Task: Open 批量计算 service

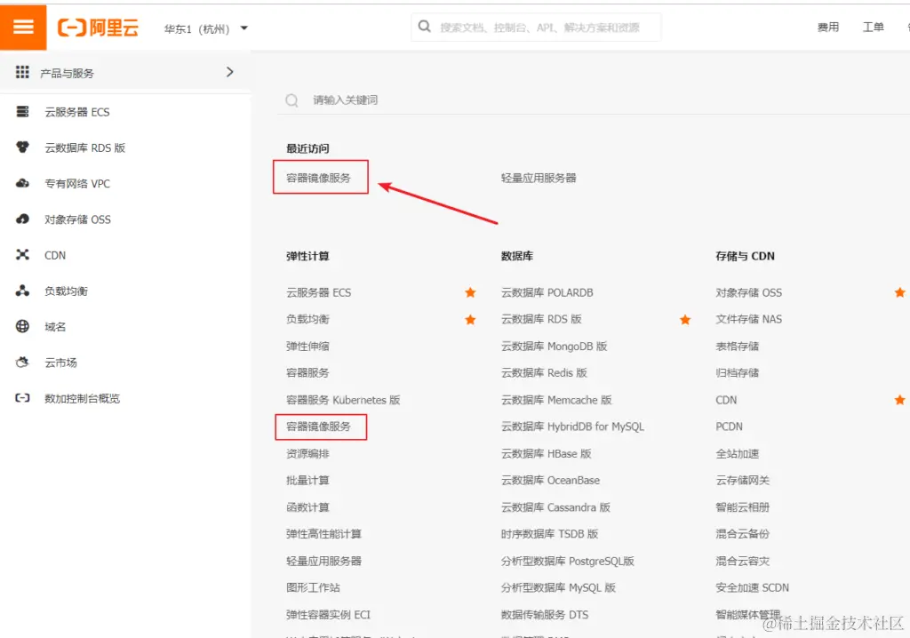Action: coord(307,480)
